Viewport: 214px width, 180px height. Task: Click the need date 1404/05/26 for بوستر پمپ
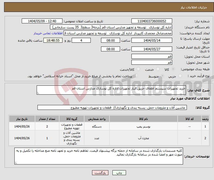coord(22,126)
